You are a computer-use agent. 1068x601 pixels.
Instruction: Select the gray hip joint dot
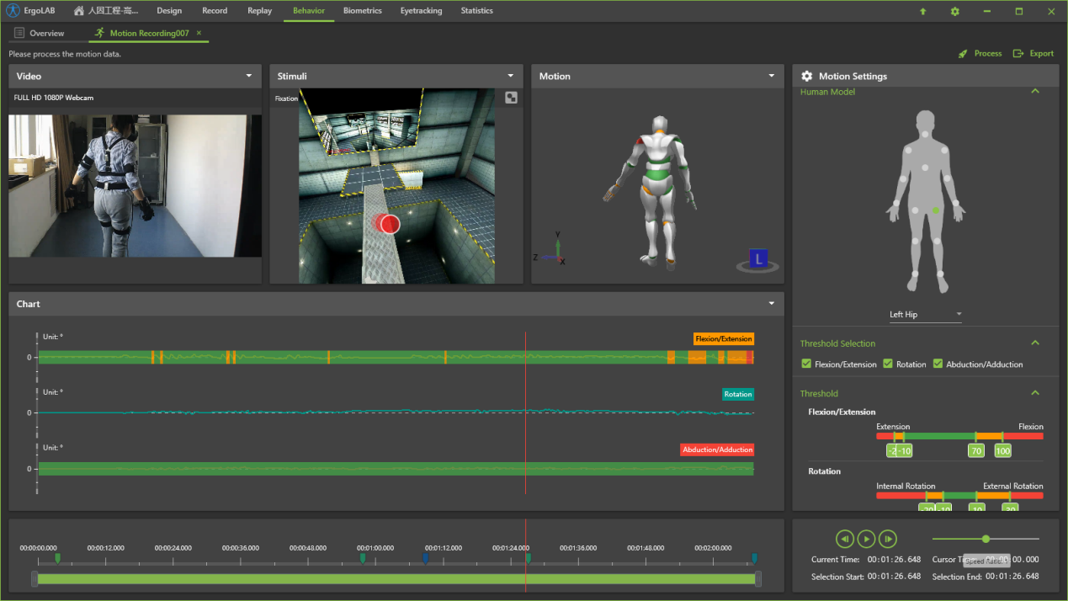[x=915, y=210]
